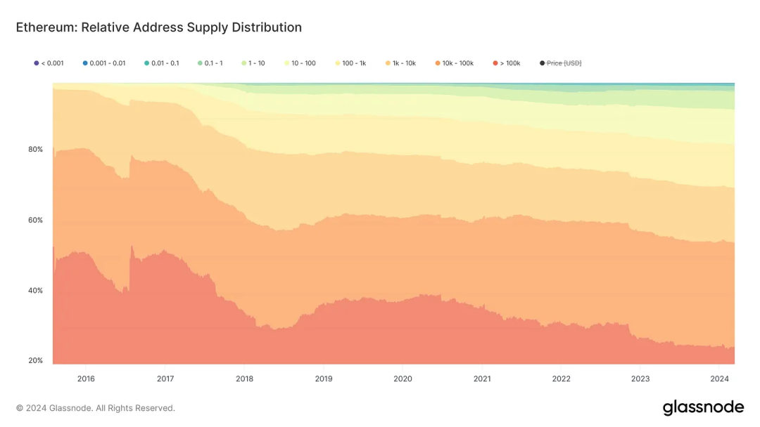760x427 pixels.
Task: Hide the '1 - 10' series in legend
Action: point(253,63)
